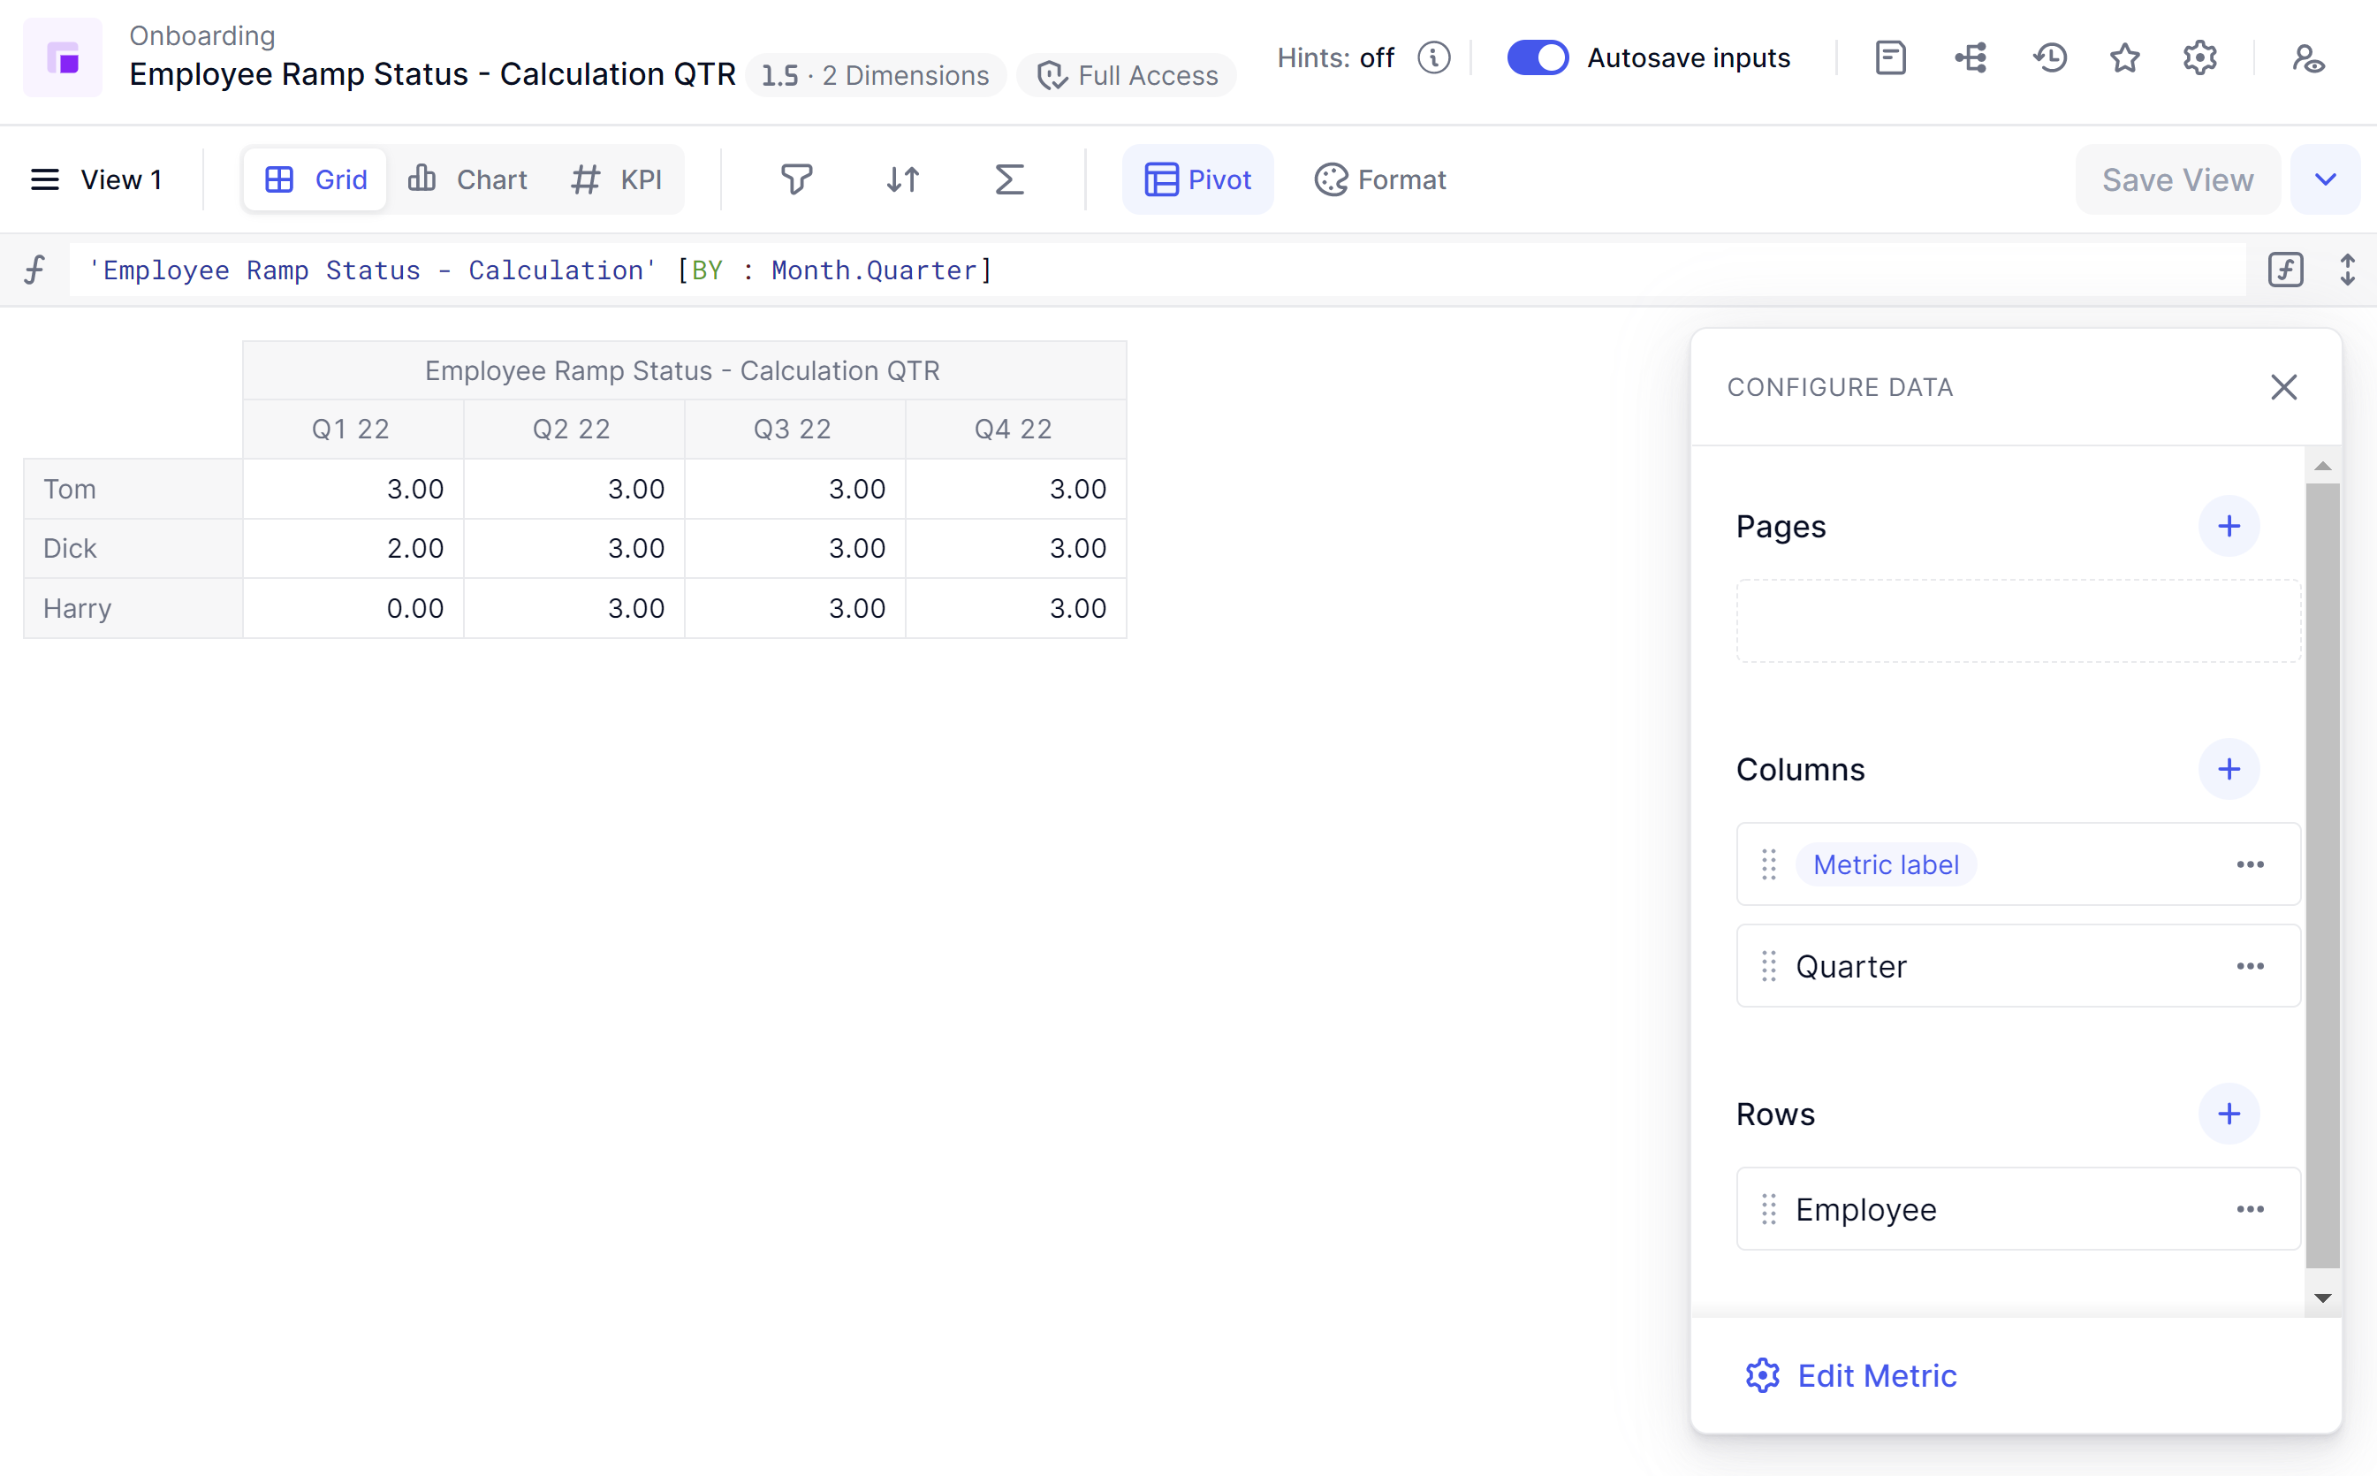Image resolution: width=2377 pixels, height=1476 pixels.
Task: Add a dimension to Pages
Action: (2229, 526)
